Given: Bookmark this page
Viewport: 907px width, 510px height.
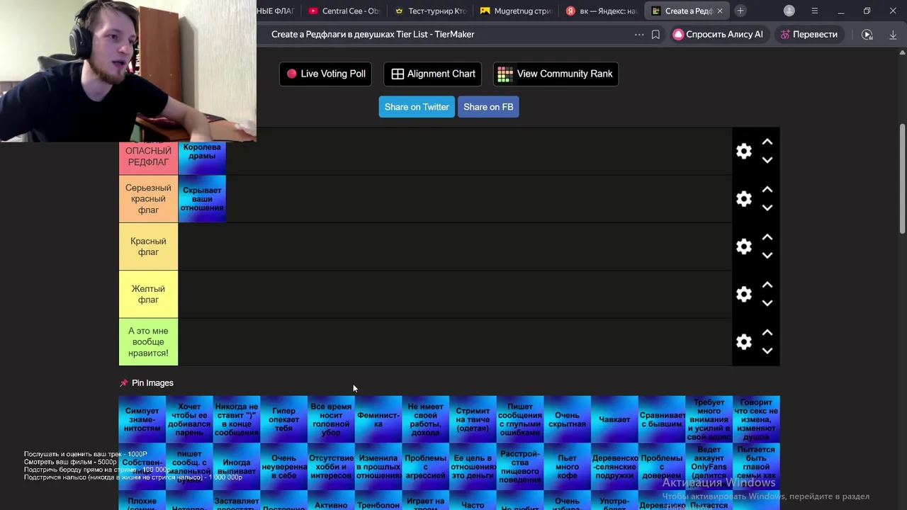Looking at the screenshot, I should (x=655, y=34).
